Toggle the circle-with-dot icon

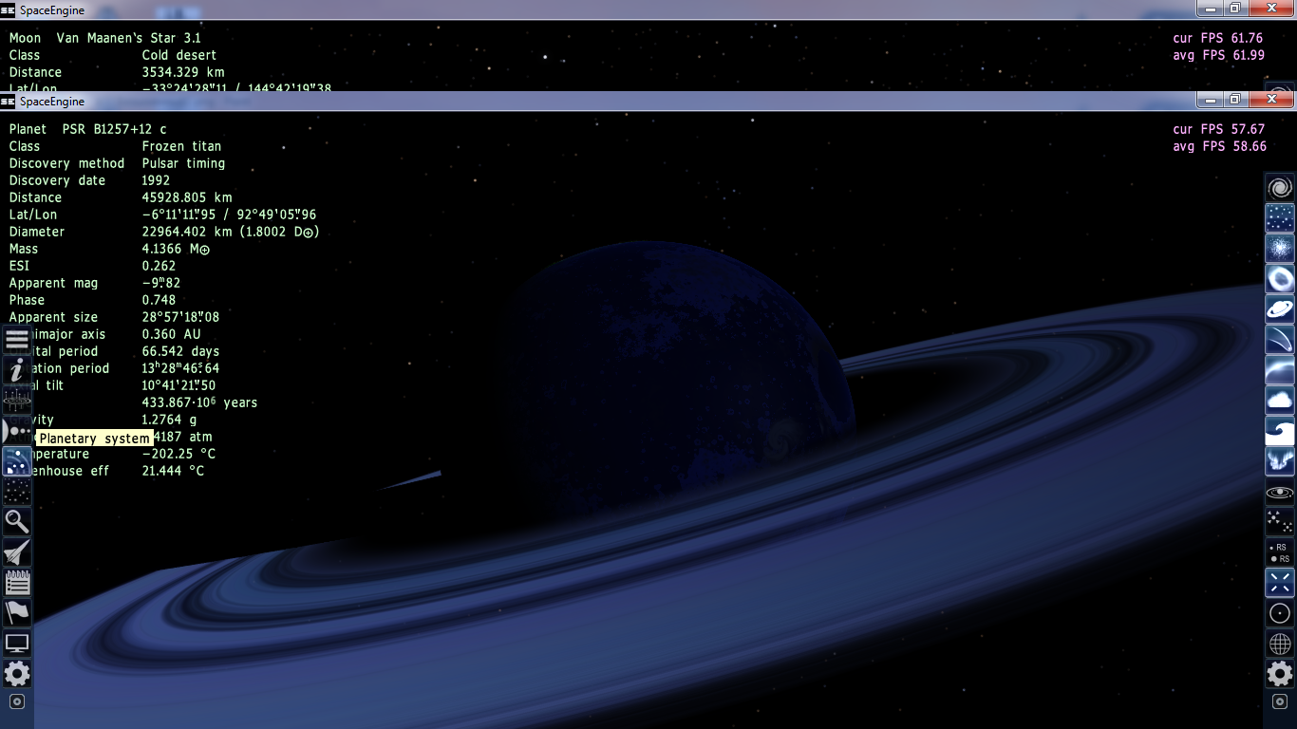1280,612
